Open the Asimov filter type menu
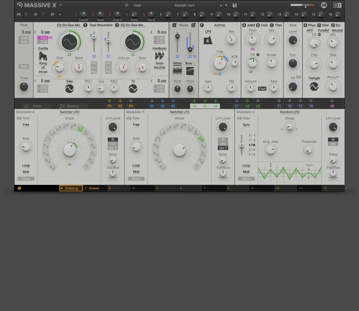The width and height of the screenshot is (359, 311). pyautogui.click(x=220, y=25)
